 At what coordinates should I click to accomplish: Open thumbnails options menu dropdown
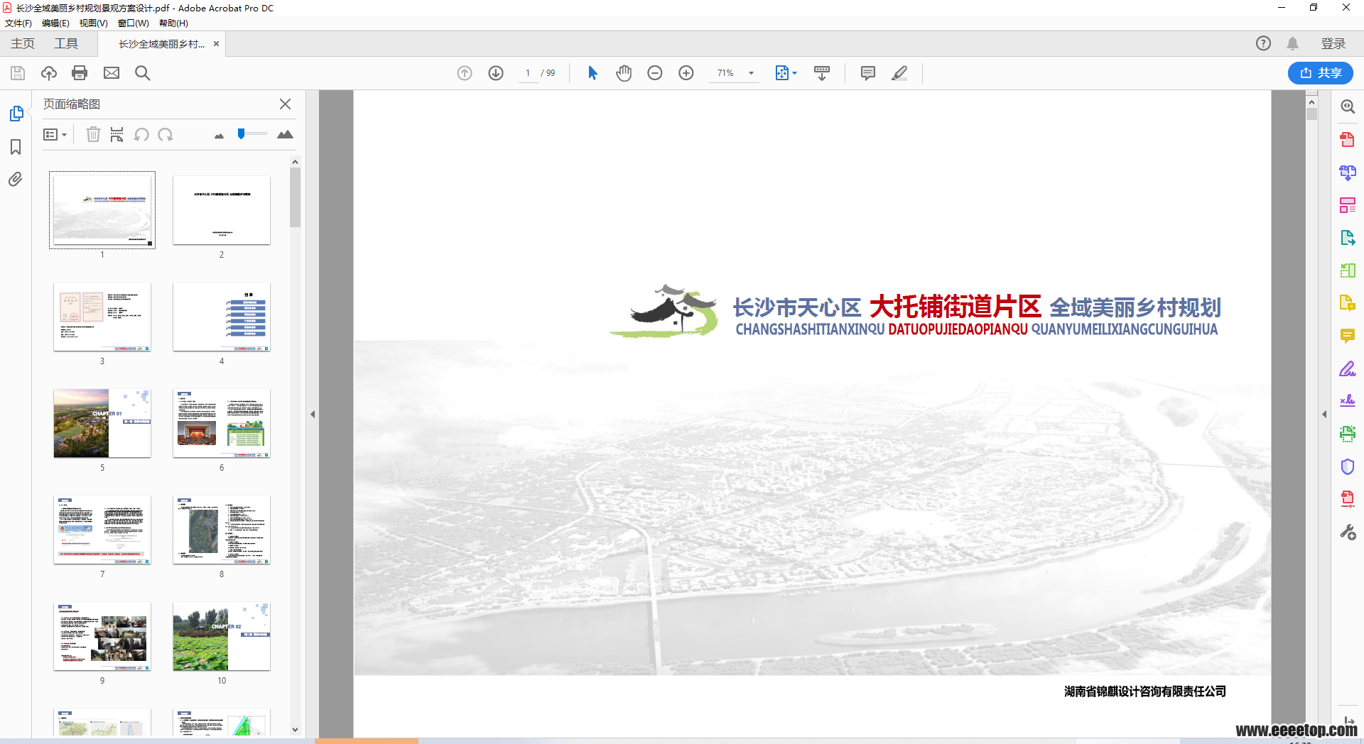55,134
